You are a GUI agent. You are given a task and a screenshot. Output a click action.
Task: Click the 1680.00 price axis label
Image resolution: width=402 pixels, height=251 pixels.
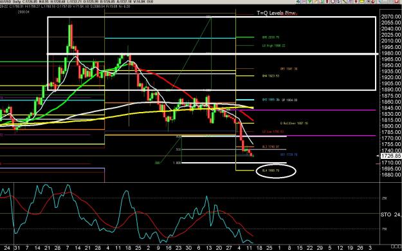point(391,175)
